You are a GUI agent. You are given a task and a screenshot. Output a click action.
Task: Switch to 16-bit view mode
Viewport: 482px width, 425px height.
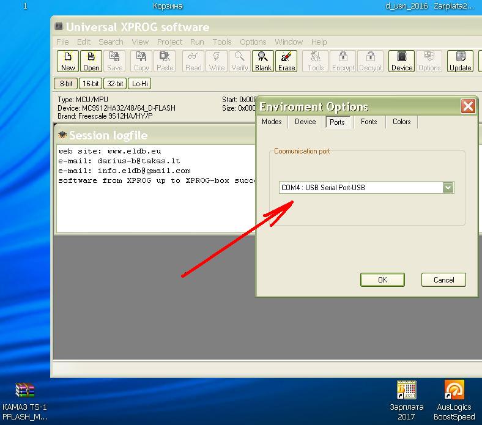pos(91,84)
